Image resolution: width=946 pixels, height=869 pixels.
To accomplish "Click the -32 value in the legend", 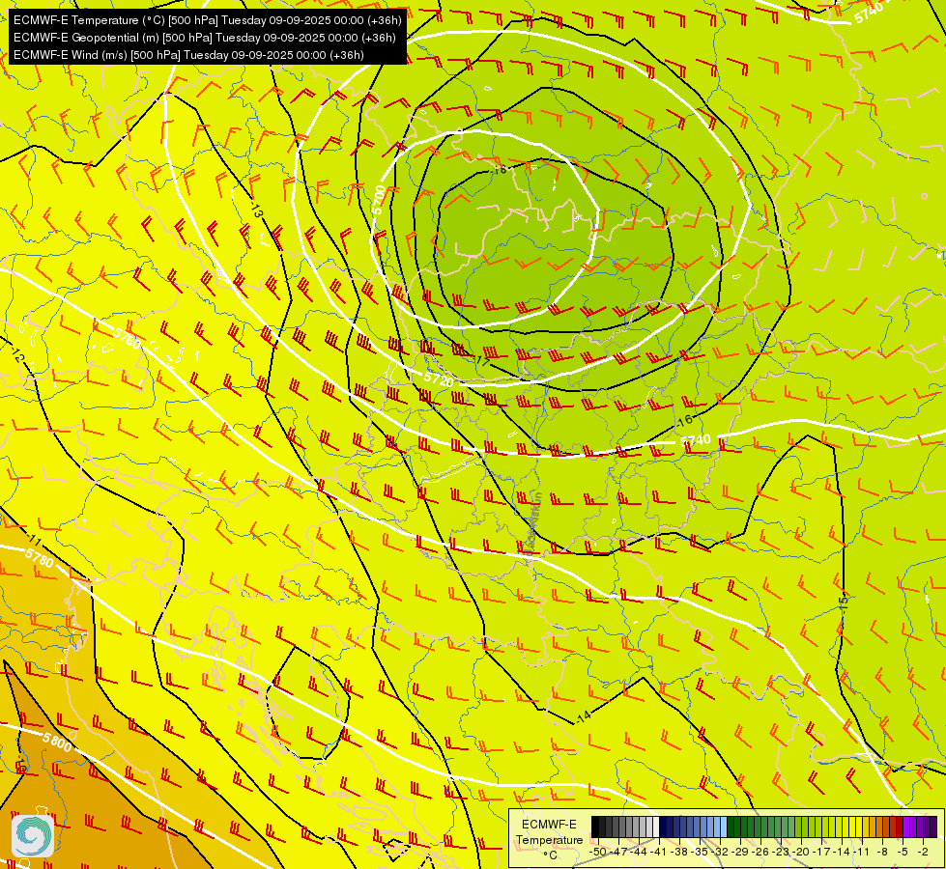I will [x=720, y=852].
